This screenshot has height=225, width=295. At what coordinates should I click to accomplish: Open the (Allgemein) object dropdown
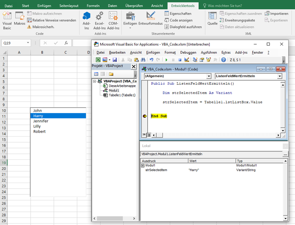click(209, 76)
